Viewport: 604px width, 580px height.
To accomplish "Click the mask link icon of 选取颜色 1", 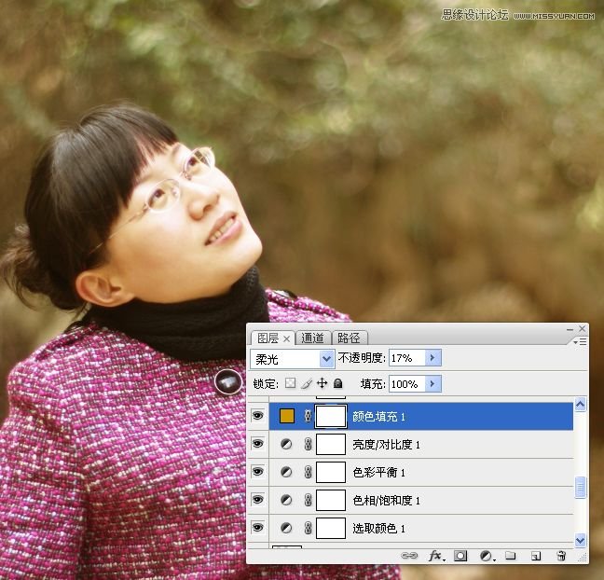I will (x=308, y=528).
